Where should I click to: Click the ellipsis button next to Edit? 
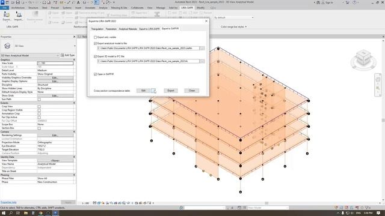pos(153,91)
